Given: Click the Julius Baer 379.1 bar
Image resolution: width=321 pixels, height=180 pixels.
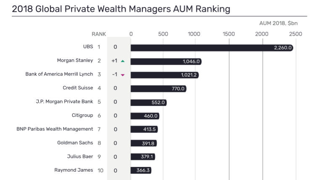Looking at the screenshot, I should coord(143,157).
